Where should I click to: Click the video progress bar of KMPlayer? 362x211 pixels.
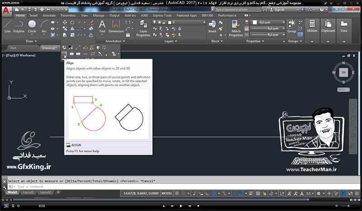pyautogui.click(x=181, y=200)
